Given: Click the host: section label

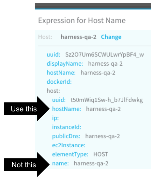Looking at the screenshot, I should coord(53,91).
